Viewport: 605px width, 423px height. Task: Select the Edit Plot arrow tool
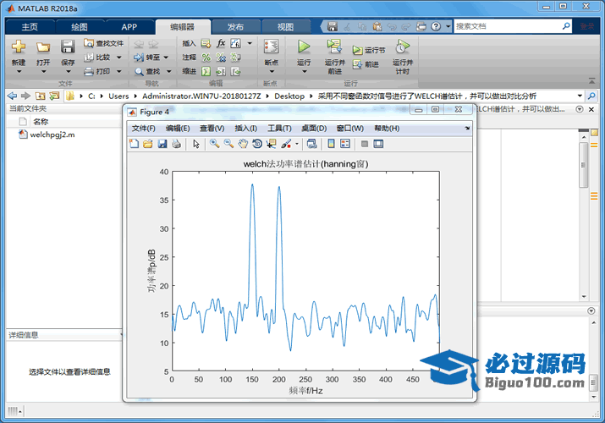[196, 144]
